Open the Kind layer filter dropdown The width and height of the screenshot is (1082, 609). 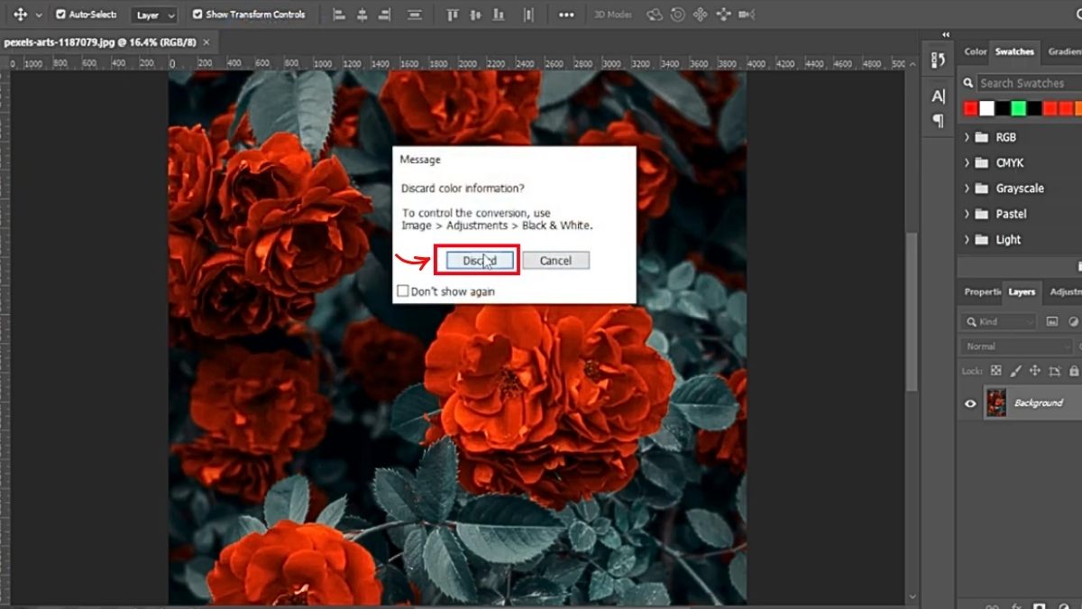tap(998, 321)
